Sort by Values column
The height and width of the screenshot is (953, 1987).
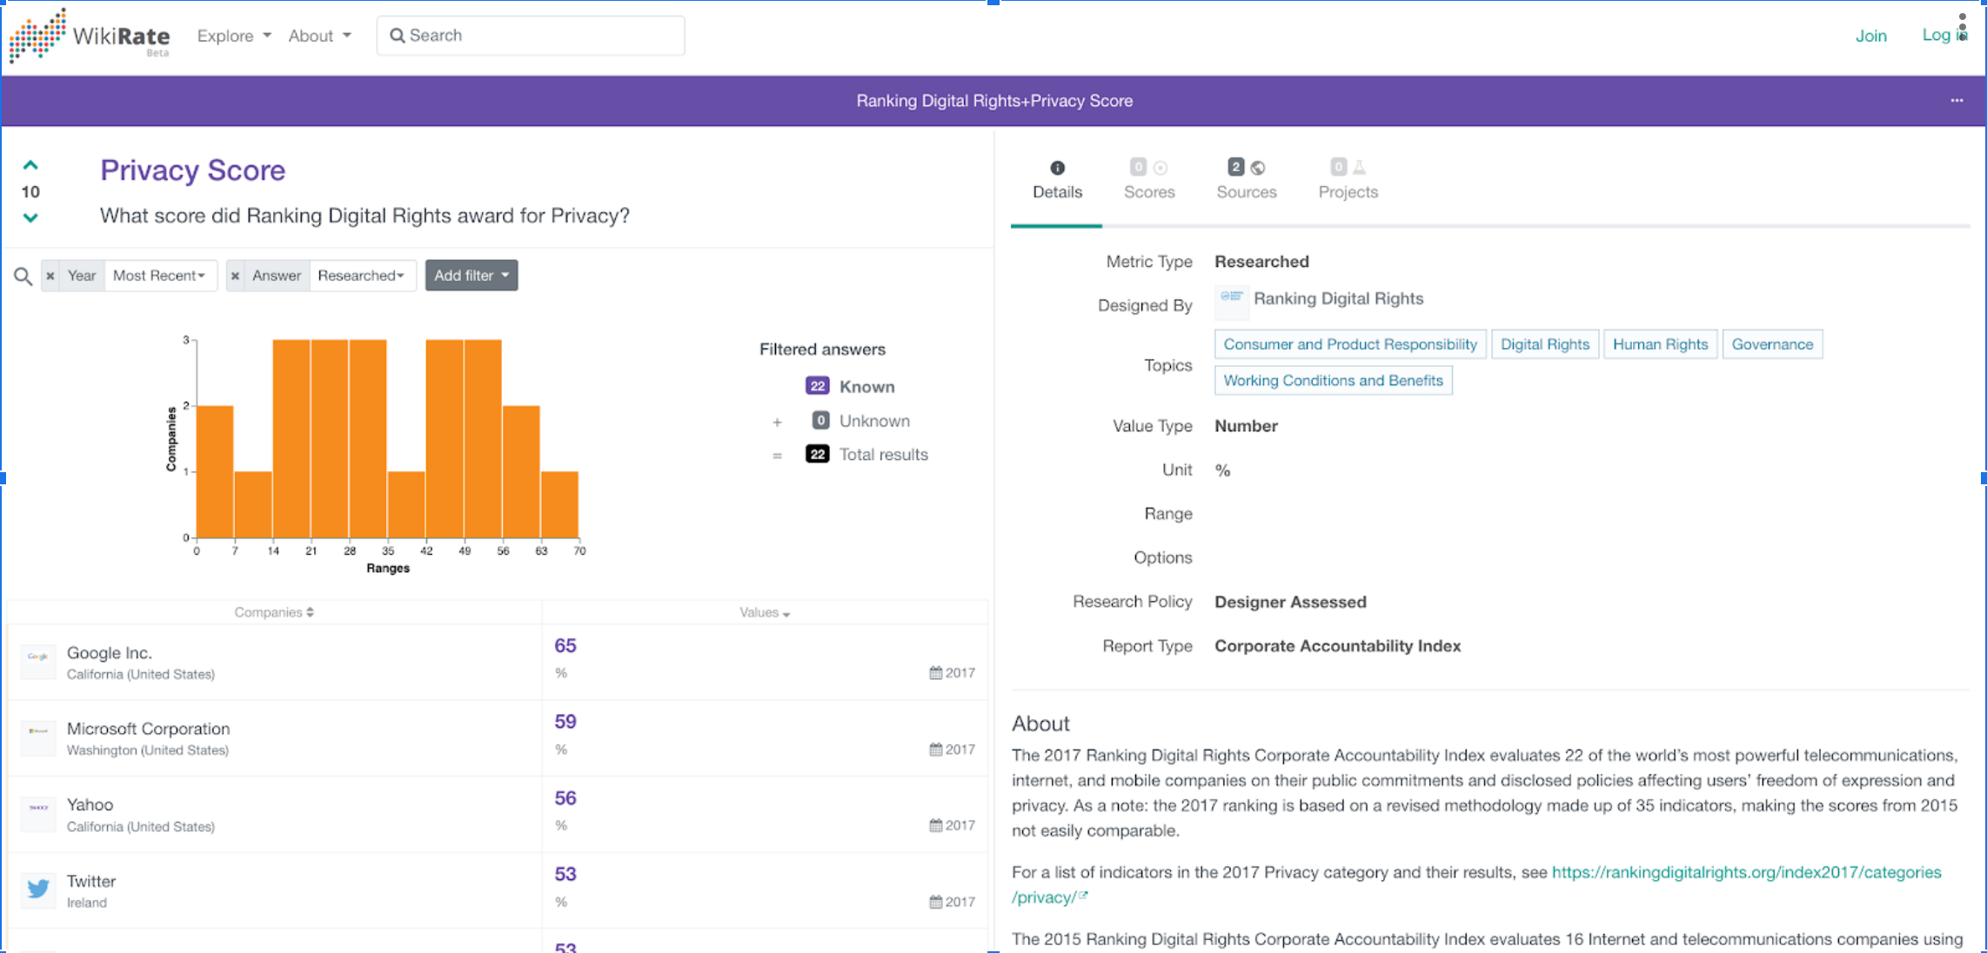[x=764, y=612]
